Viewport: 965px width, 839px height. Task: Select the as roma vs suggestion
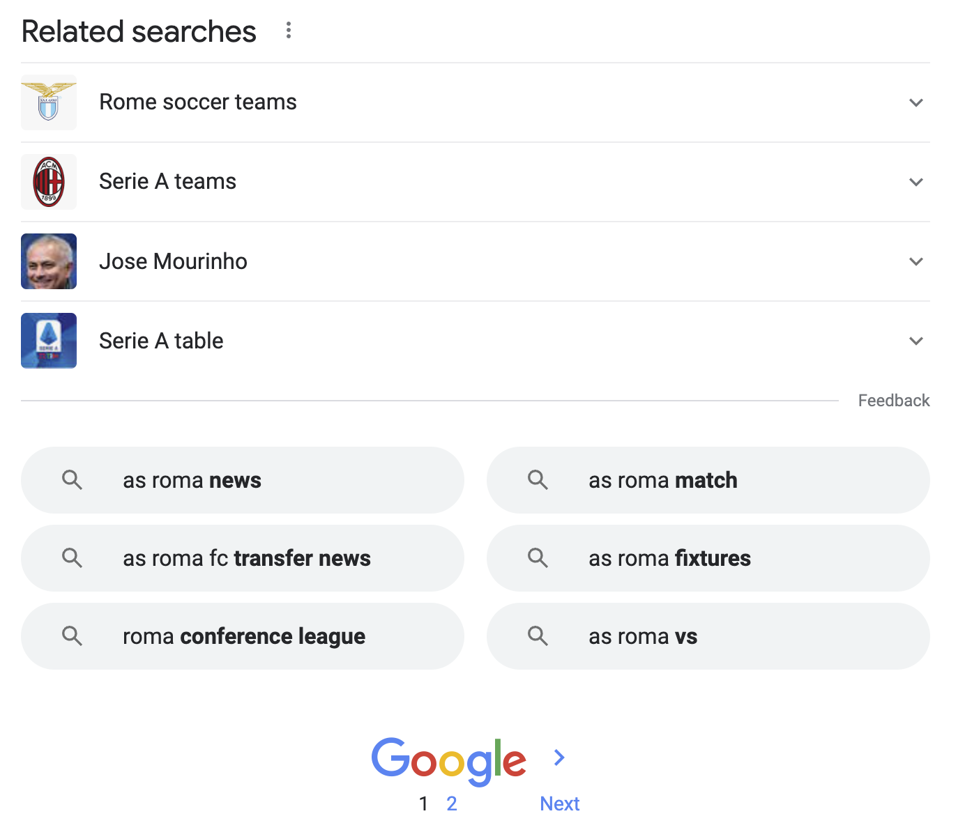tap(708, 636)
